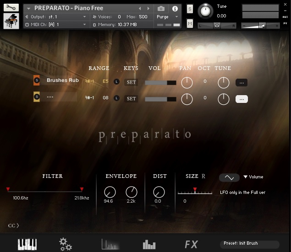Open the FX page
The width and height of the screenshot is (291, 252).
(192, 244)
